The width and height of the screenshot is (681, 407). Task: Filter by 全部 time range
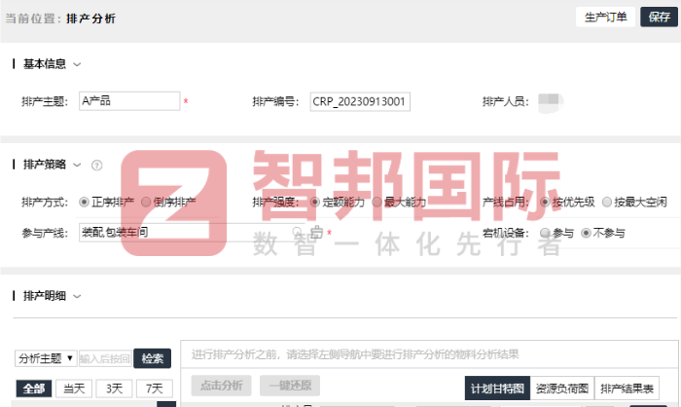click(34, 388)
